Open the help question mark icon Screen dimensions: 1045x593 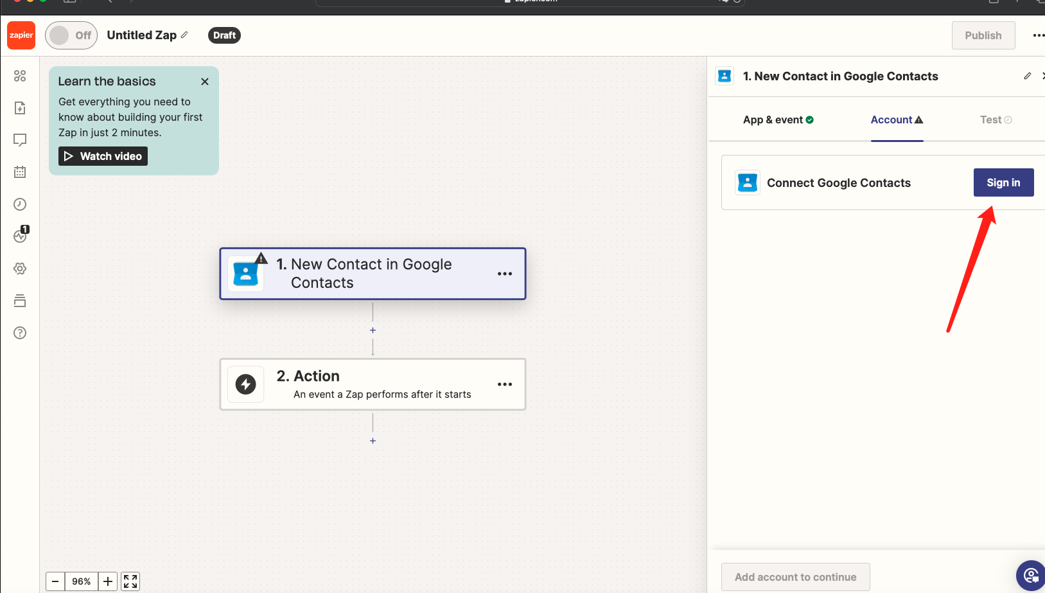point(20,333)
